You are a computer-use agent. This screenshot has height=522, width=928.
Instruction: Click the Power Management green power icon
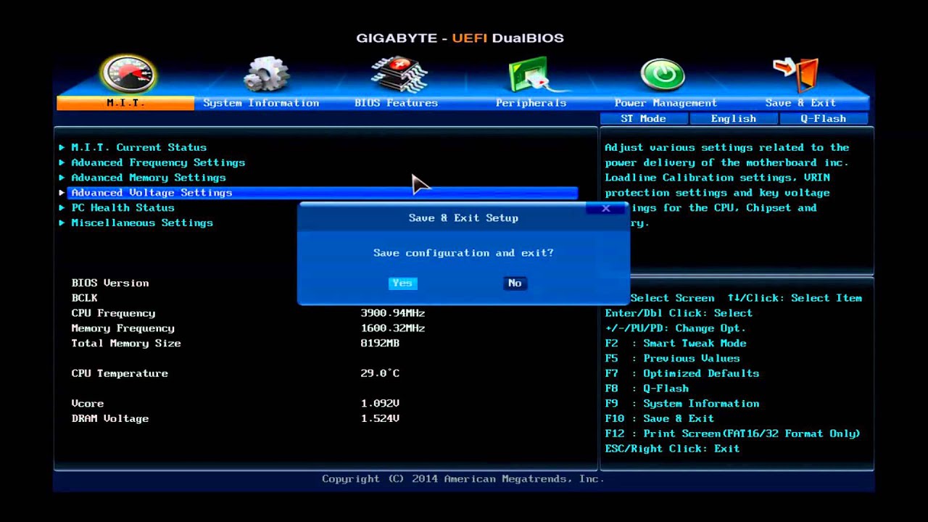pyautogui.click(x=663, y=75)
